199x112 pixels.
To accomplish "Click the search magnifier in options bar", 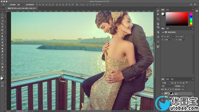I will (x=191, y=5).
